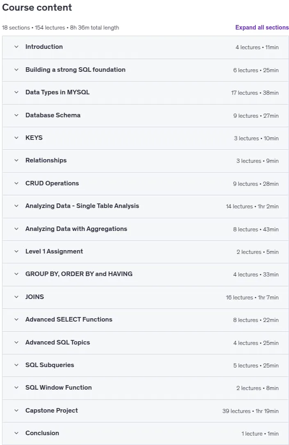Expand the Capstone Project section

click(x=146, y=411)
